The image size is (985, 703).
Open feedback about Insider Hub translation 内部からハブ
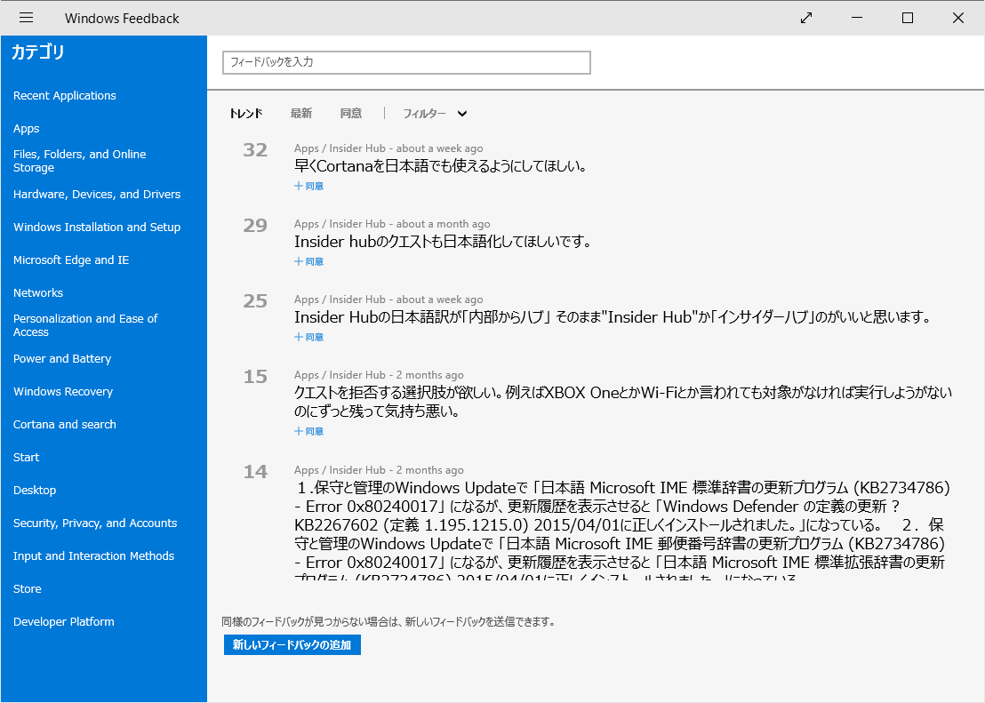[x=613, y=317]
